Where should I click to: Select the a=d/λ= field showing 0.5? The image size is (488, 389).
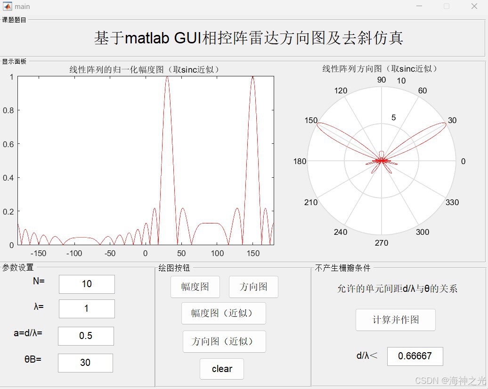tap(86, 336)
